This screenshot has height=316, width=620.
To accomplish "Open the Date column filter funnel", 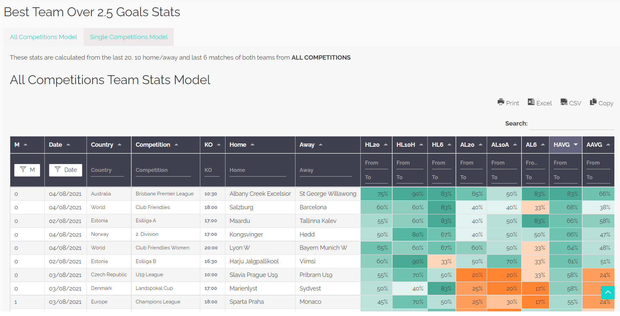I will (x=65, y=170).
